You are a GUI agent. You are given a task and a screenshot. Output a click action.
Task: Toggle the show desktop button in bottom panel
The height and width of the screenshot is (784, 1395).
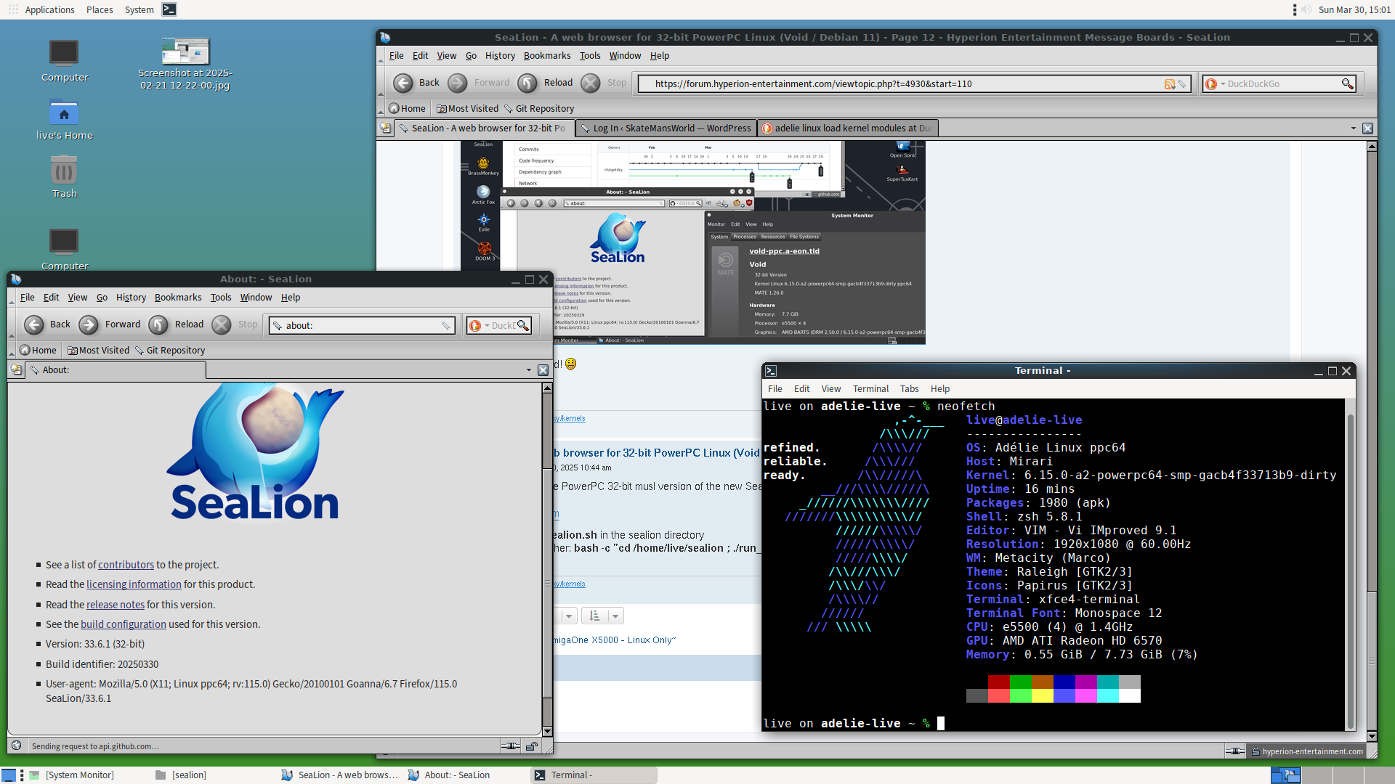9,775
